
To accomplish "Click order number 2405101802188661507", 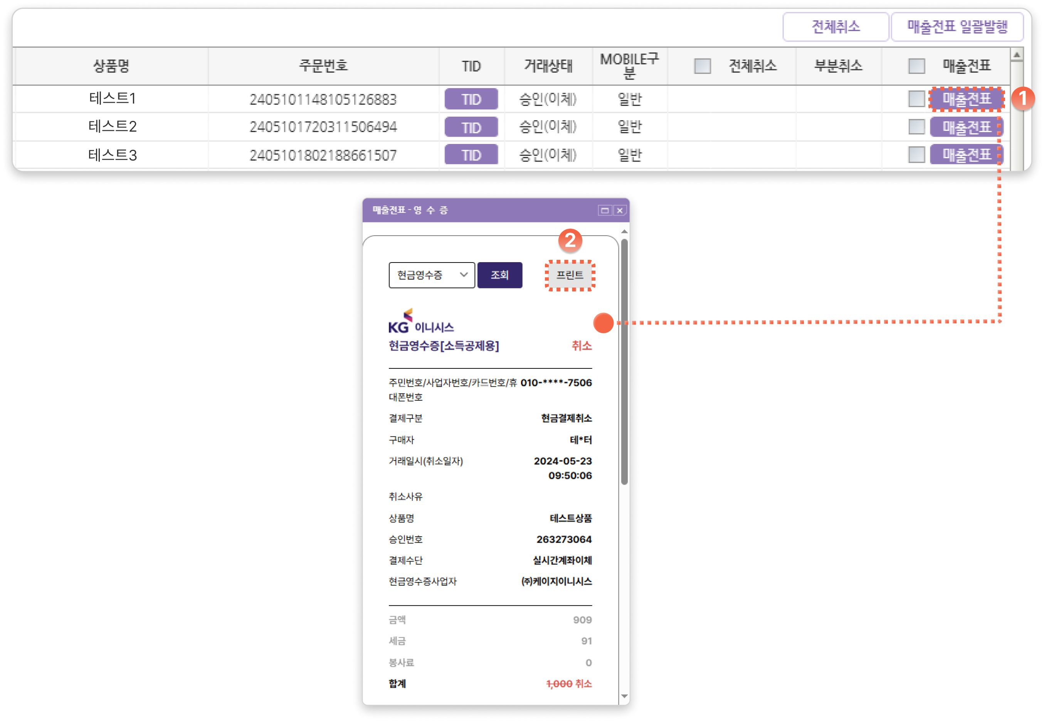I will (323, 156).
